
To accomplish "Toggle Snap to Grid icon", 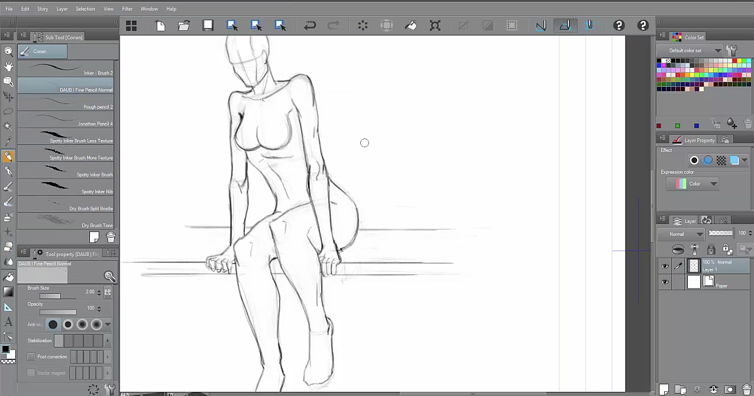I will pyautogui.click(x=589, y=25).
